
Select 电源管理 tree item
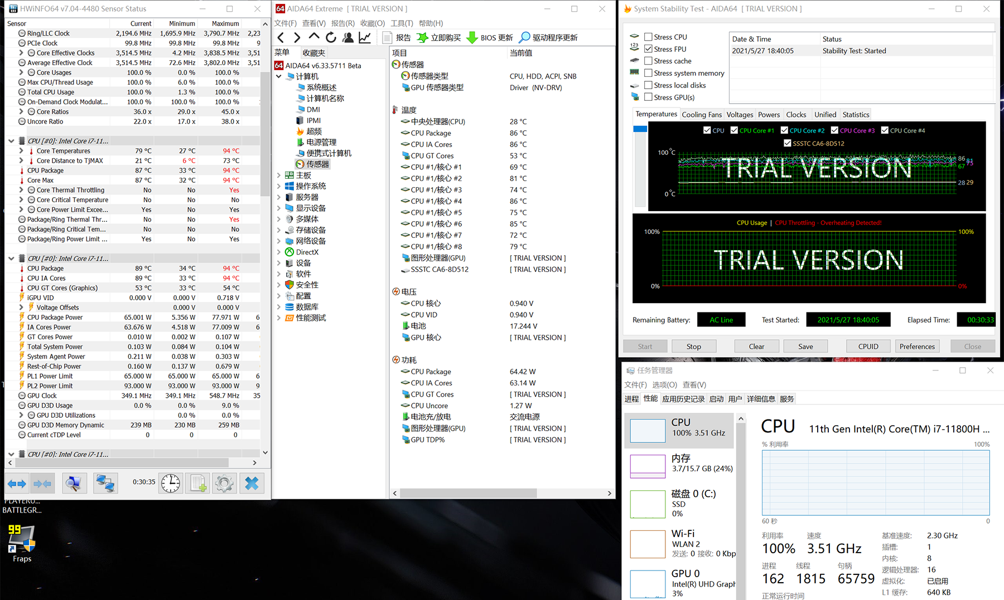(316, 142)
